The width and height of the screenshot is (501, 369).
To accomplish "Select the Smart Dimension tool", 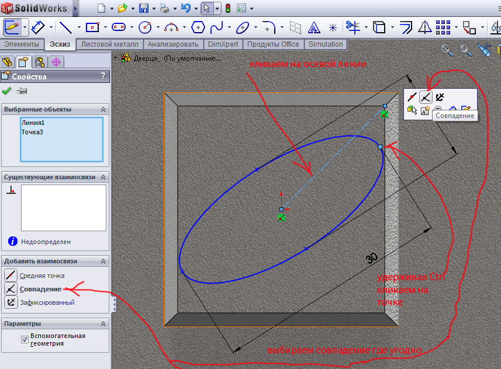I will [x=39, y=27].
